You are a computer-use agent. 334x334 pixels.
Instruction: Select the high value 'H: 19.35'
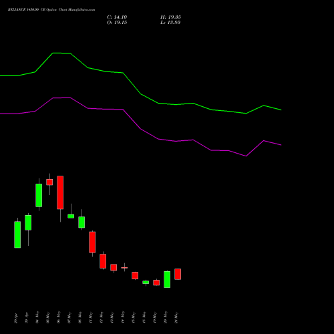pyautogui.click(x=170, y=17)
